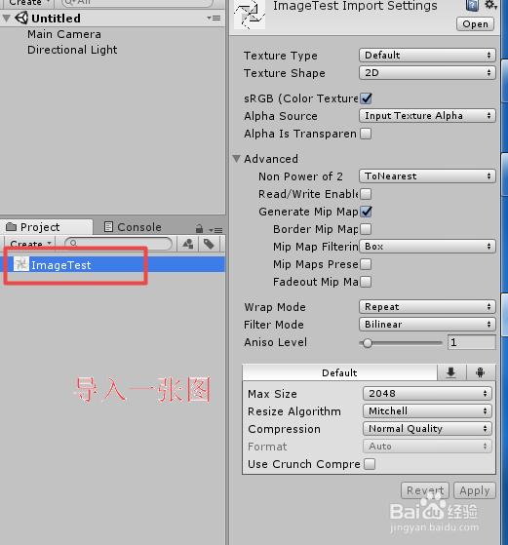Click the Console tab document icon
Image resolution: width=508 pixels, height=545 pixels.
pos(108,226)
